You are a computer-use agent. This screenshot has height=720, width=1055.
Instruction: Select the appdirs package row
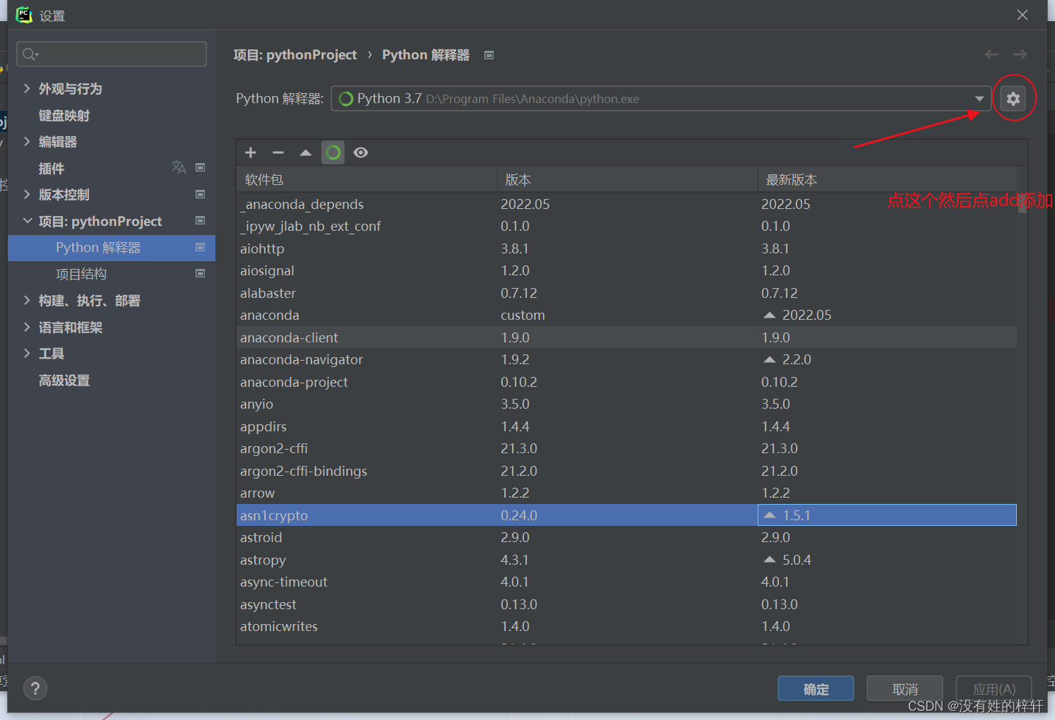627,426
